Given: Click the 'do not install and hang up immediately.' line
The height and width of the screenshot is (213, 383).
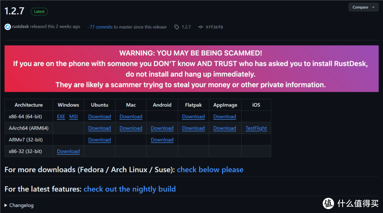Looking at the screenshot, I should [x=190, y=74].
